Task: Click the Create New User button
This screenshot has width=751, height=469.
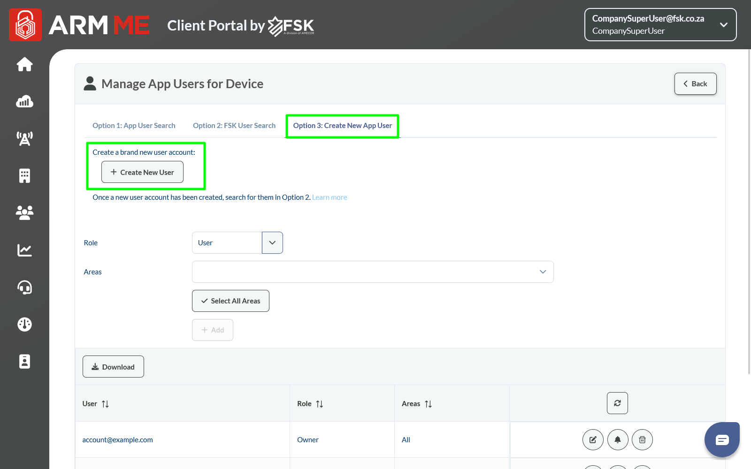Action: 142,172
